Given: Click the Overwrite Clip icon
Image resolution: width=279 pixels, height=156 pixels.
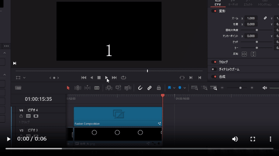Looking at the screenshot, I should point(118,88).
